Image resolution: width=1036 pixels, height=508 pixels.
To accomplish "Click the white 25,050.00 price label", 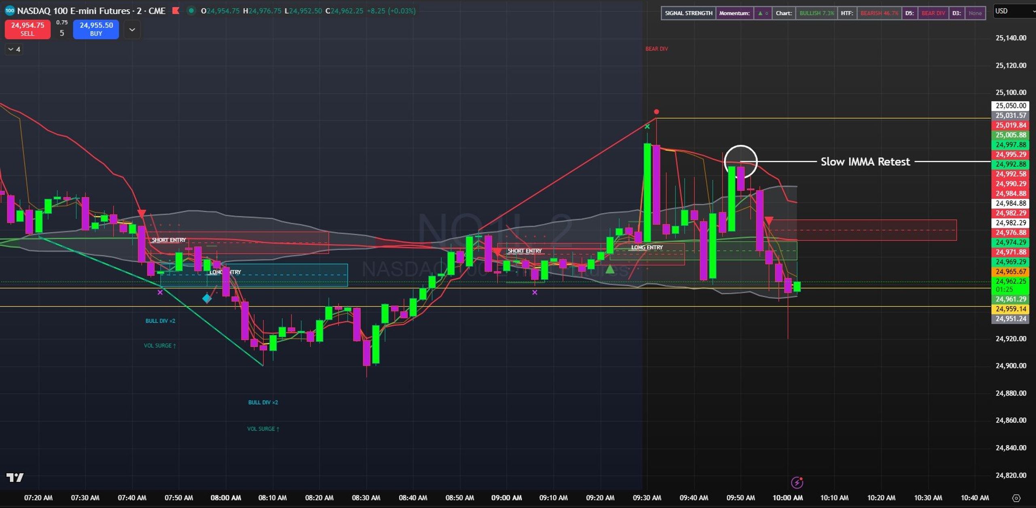I will (1011, 106).
